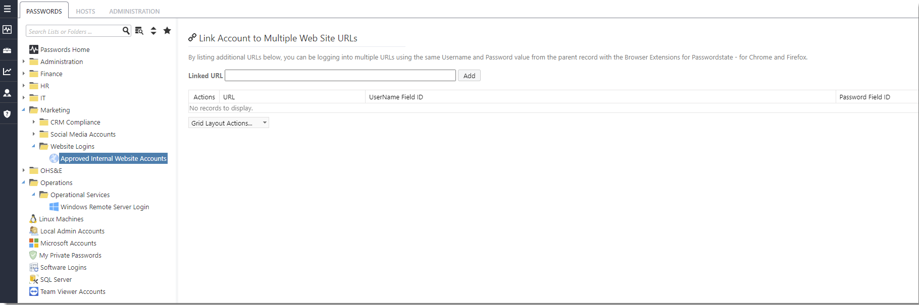Open the Team Viewer Accounts list
Image resolution: width=919 pixels, height=305 pixels.
73,291
